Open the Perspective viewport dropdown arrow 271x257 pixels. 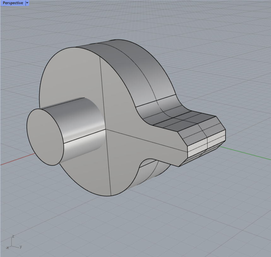click(27, 3)
